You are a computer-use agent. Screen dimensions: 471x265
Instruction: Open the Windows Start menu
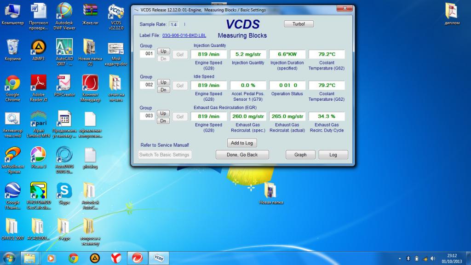pyautogui.click(x=9, y=259)
